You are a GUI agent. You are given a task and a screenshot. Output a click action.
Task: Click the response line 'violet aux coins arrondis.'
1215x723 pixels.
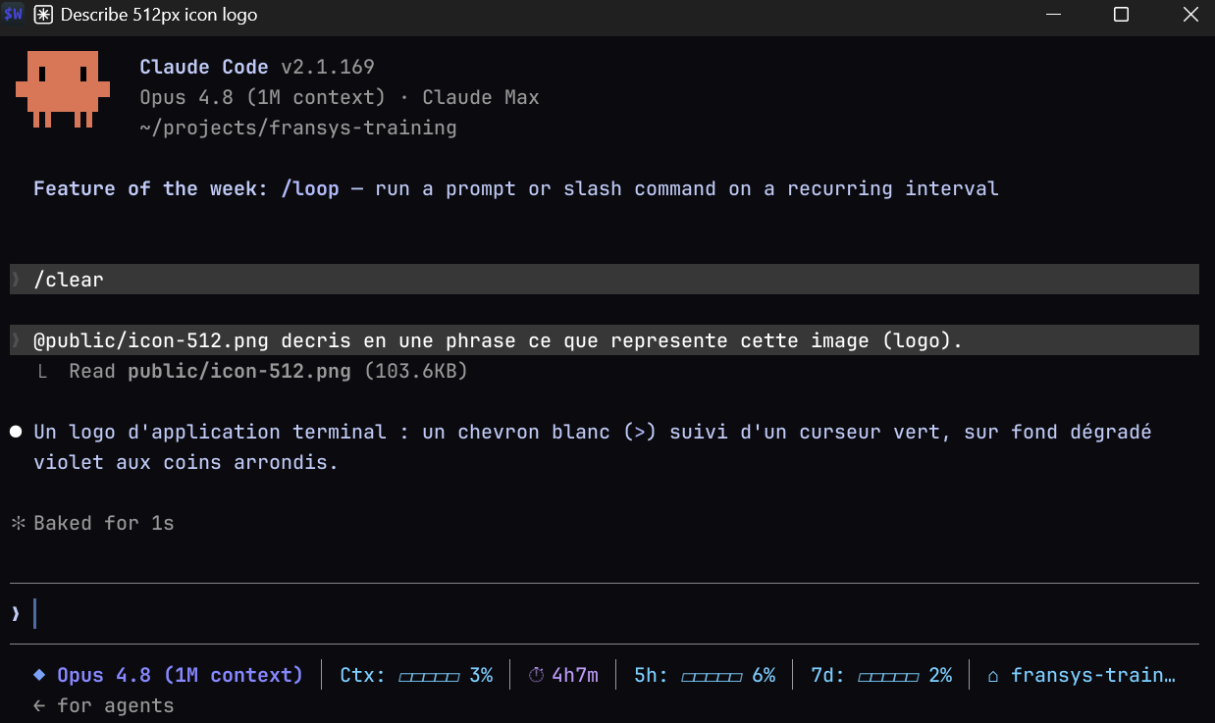(186, 462)
